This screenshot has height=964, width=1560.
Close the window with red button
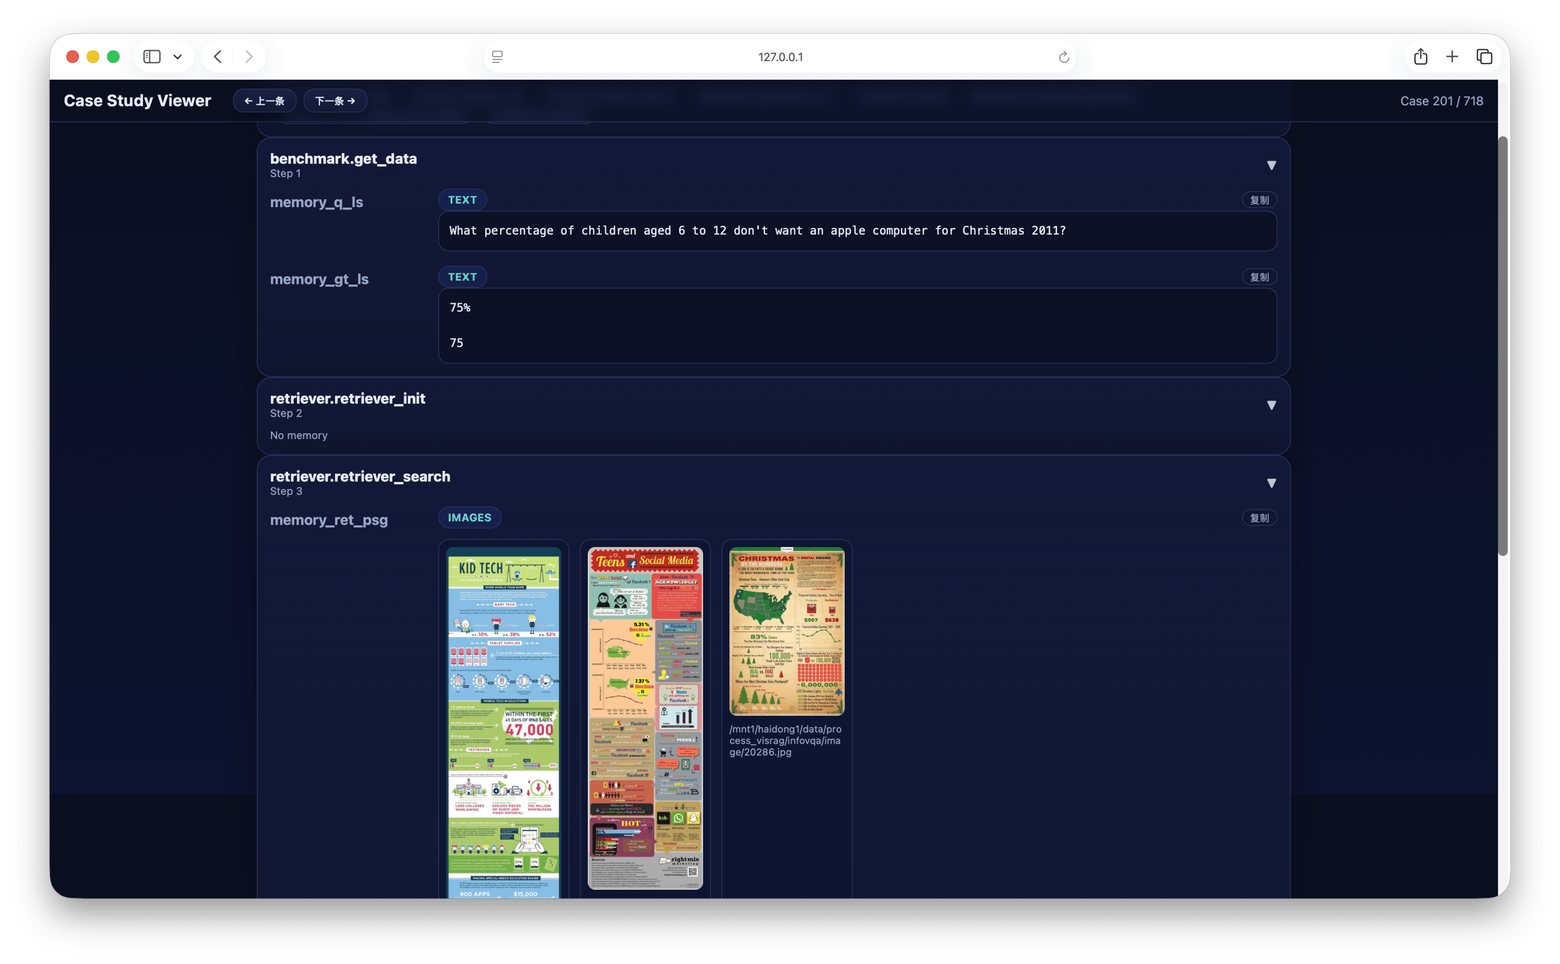tap(72, 57)
